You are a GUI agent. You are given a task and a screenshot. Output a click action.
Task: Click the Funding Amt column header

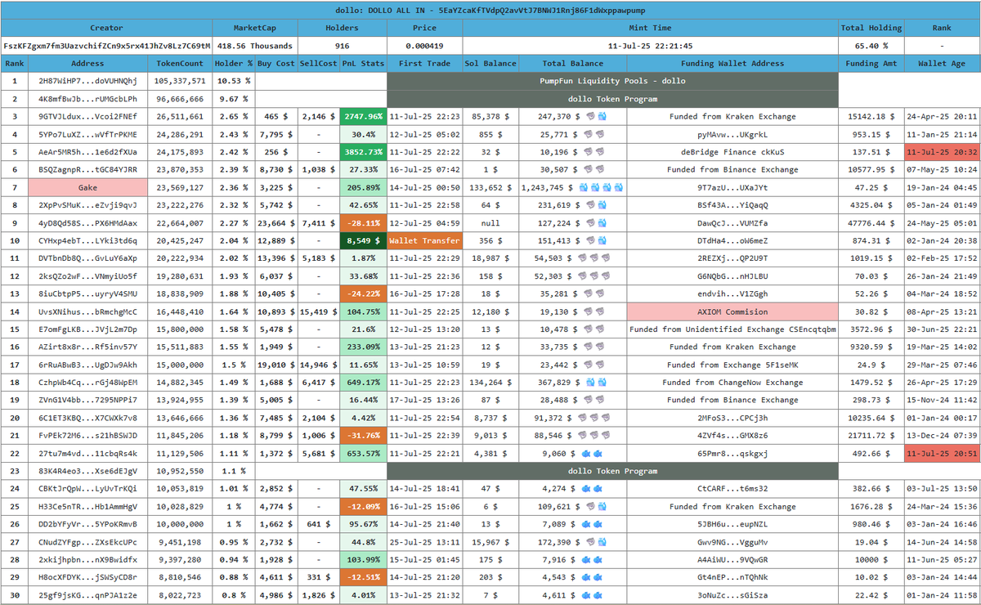point(871,63)
